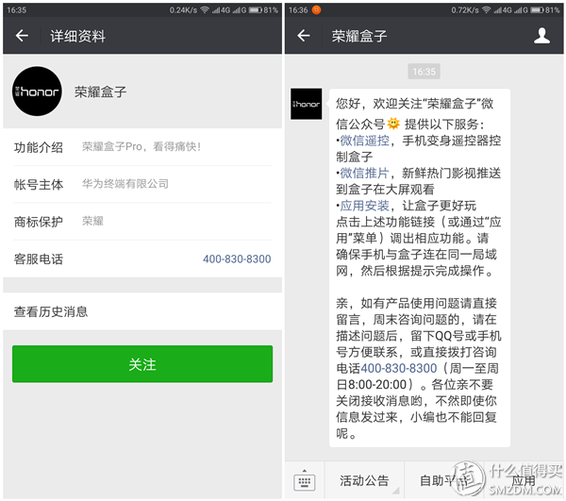566x501 pixels.
Task: Open 查看历史消息 row
Action: (142, 311)
